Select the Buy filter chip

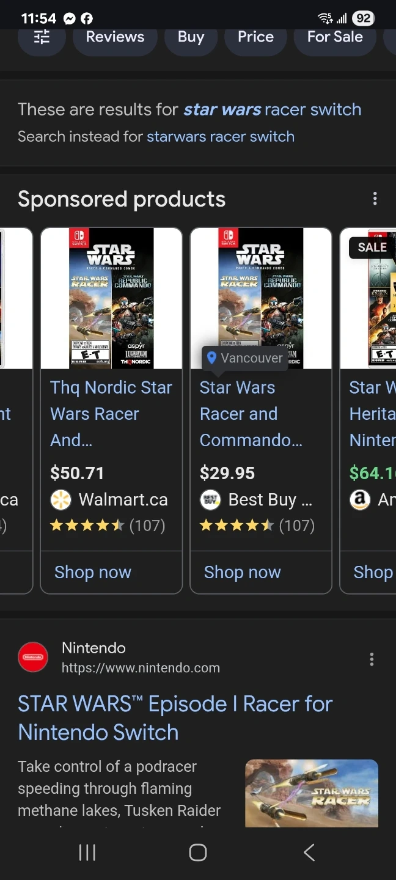[x=191, y=37]
